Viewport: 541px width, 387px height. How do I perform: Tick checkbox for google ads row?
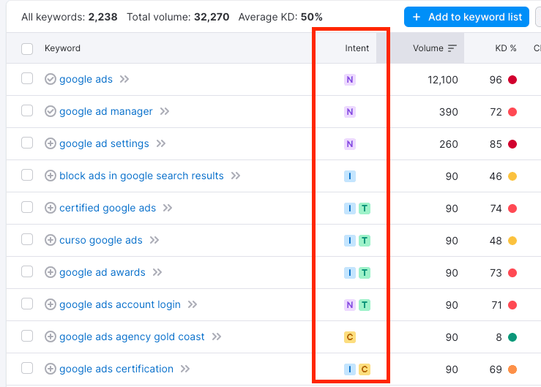[x=27, y=78]
